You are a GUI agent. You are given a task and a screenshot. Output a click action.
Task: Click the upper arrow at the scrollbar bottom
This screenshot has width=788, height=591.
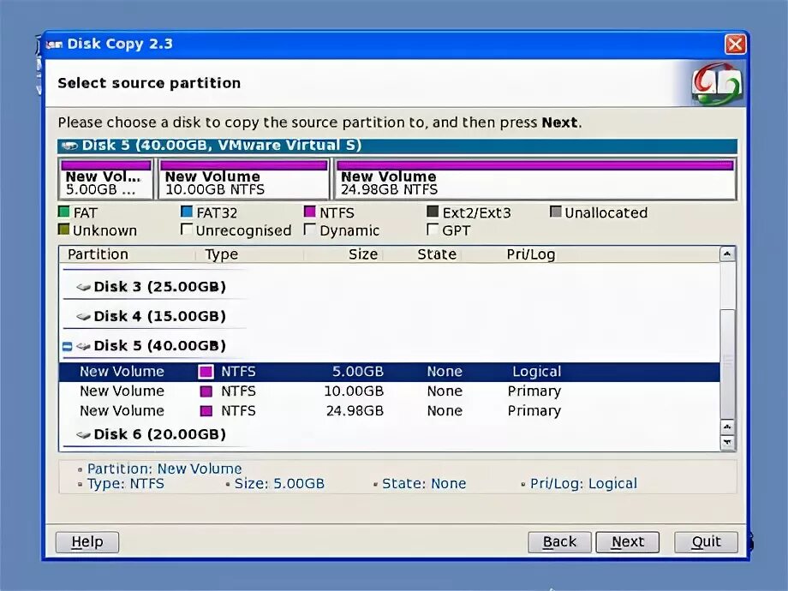point(727,427)
